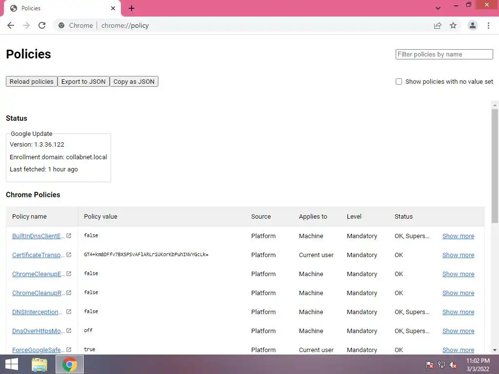Expand Show more for DNSInterception... row
Viewport: 499px width, 374px height.
[458, 312]
